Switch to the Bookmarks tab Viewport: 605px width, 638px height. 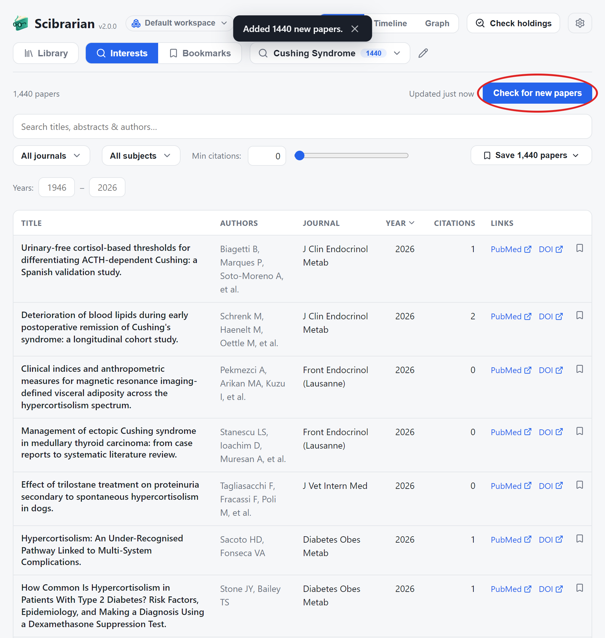point(200,53)
